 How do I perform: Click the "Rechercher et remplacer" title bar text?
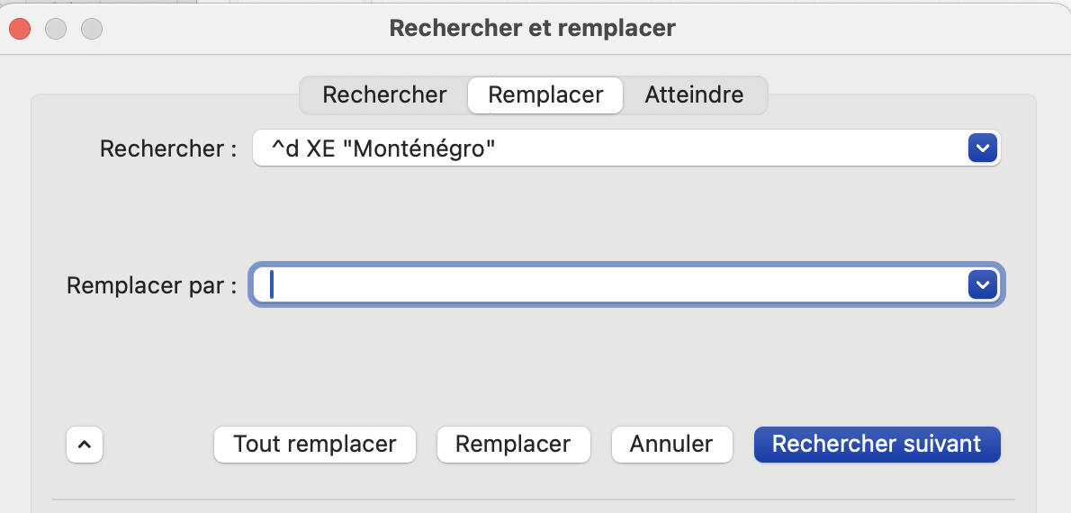pyautogui.click(x=532, y=29)
